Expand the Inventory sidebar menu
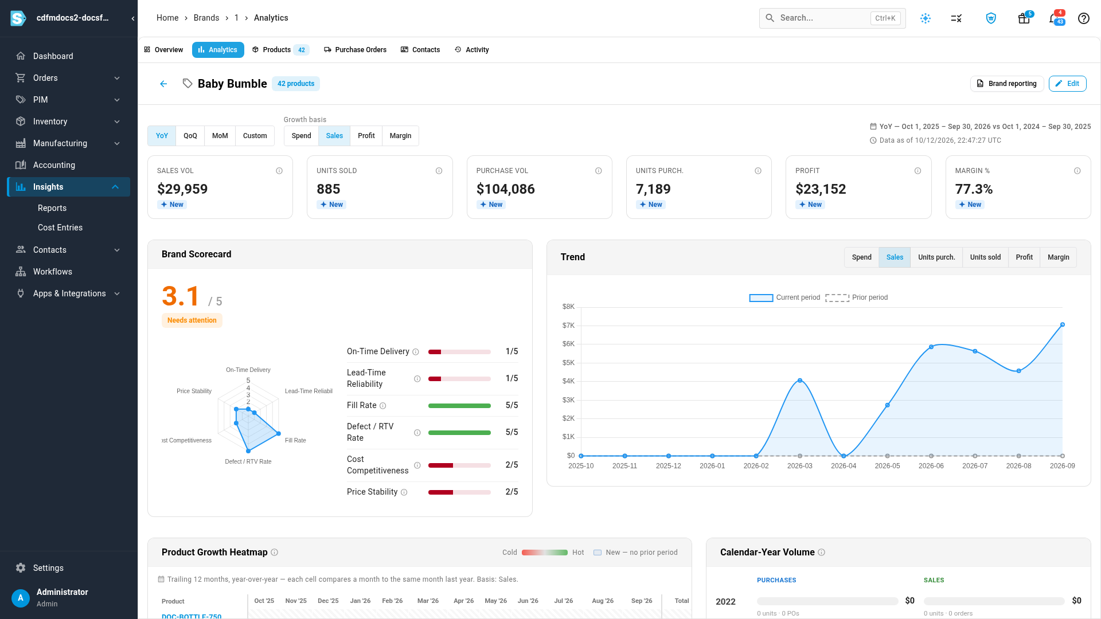 pos(69,122)
